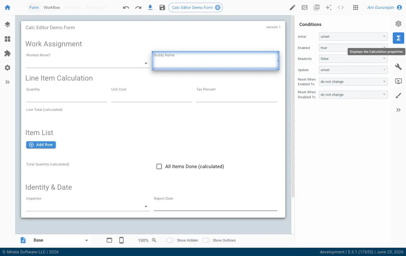Click the Conditions panel heading
The height and width of the screenshot is (256, 406).
tap(310, 24)
